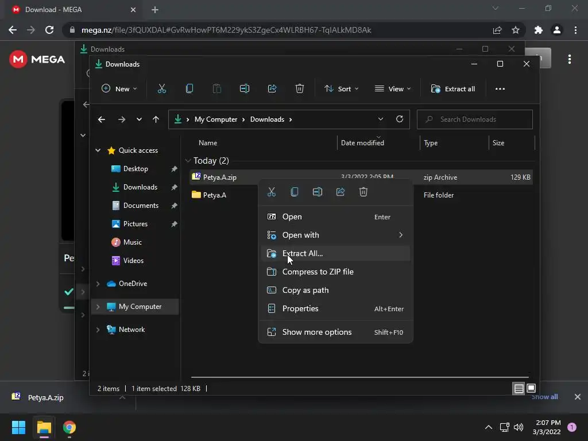Select Pictures in the sidebar
The image size is (588, 441).
(136, 224)
